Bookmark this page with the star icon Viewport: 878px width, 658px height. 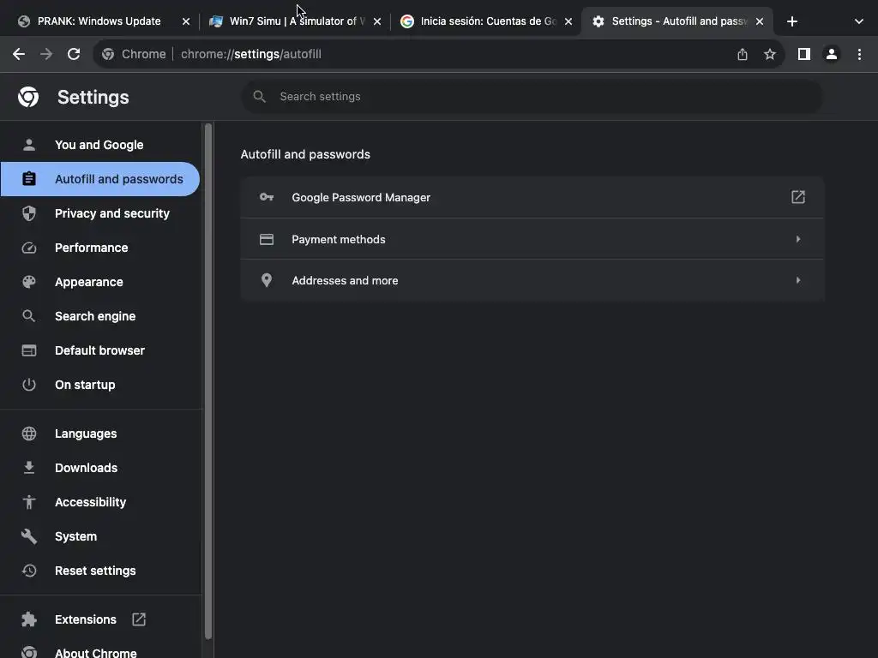pos(770,54)
